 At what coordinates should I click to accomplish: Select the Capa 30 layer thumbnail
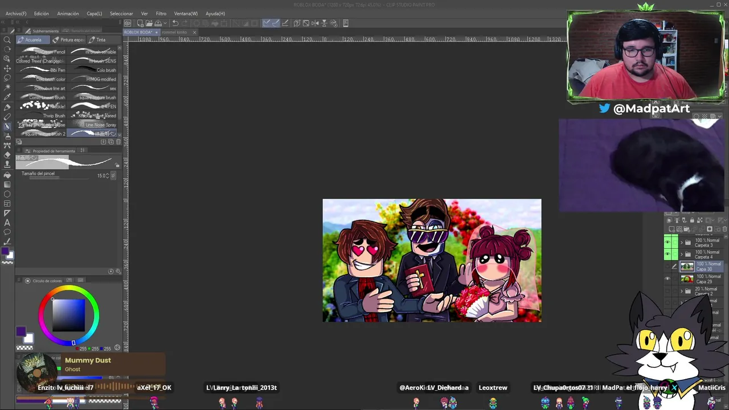[687, 266]
